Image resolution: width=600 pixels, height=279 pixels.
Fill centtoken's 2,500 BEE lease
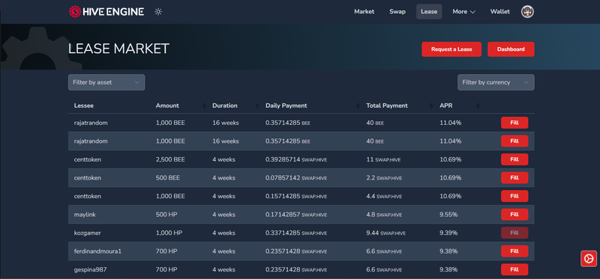pyautogui.click(x=514, y=159)
